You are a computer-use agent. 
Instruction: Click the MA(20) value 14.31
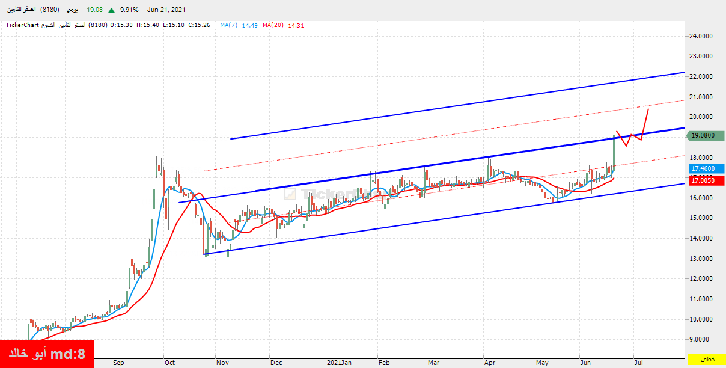click(x=296, y=25)
